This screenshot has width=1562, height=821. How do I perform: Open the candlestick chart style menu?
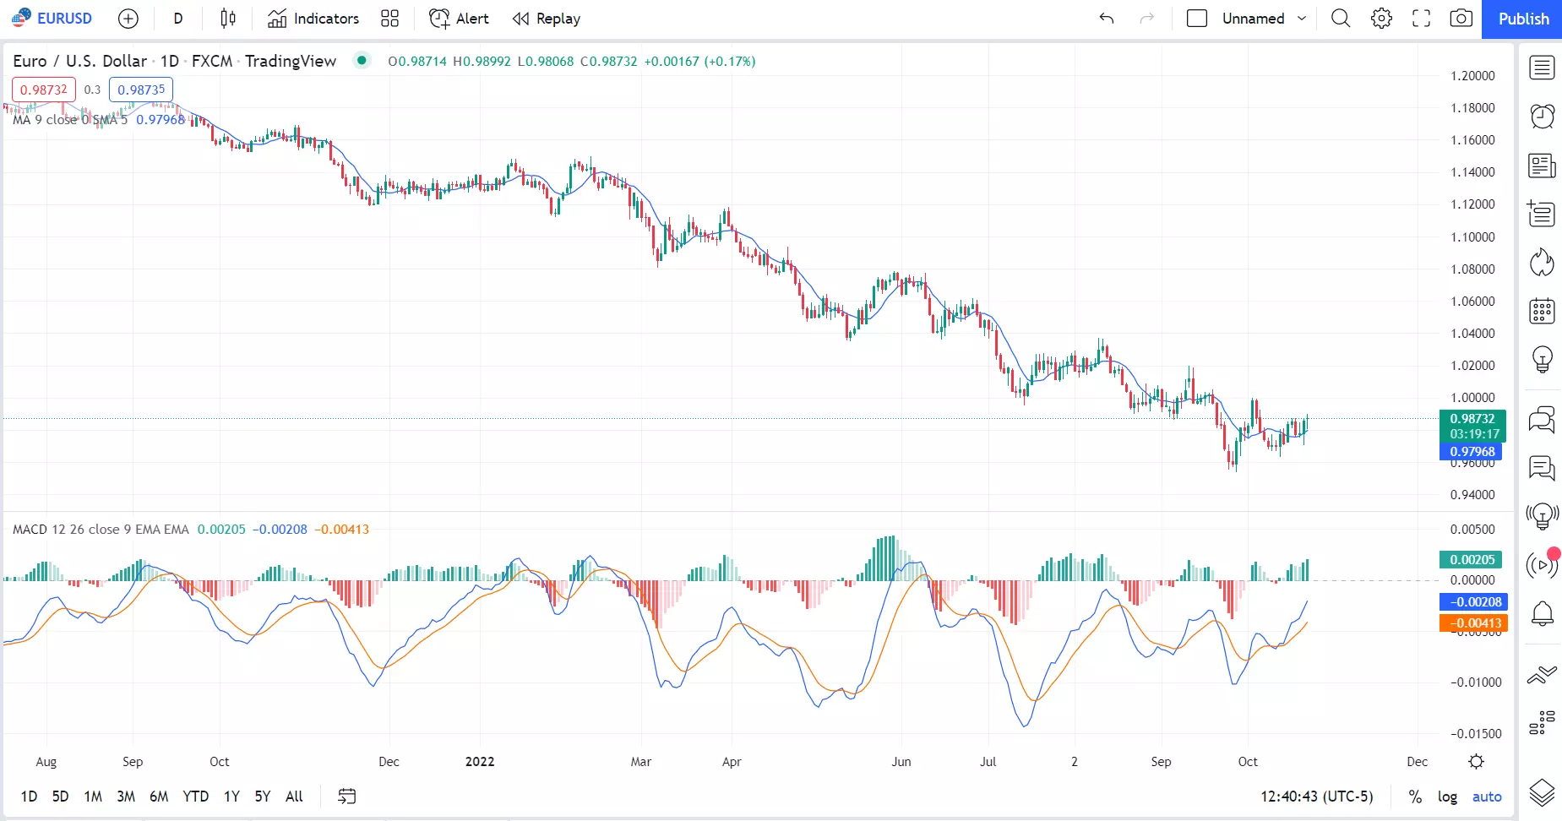coord(228,19)
